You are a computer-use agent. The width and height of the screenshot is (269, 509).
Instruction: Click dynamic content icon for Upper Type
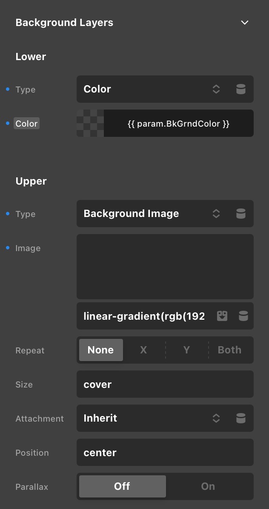(x=241, y=214)
